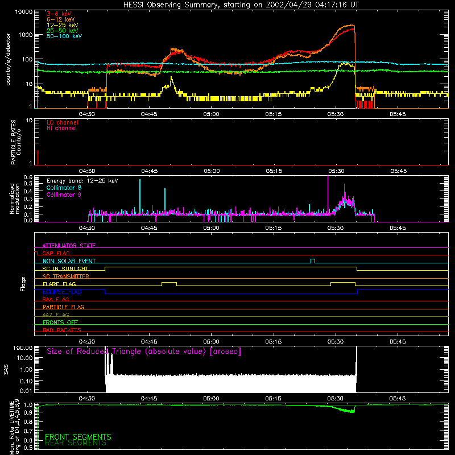Click the '0.3' tick in modulation panel
The width and height of the screenshot is (455, 455).
(x=28, y=200)
